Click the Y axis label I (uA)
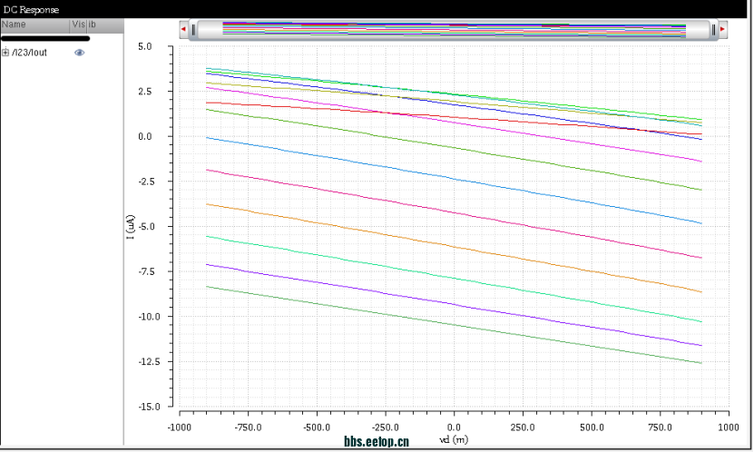The height and width of the screenshot is (452, 754). 131,227
